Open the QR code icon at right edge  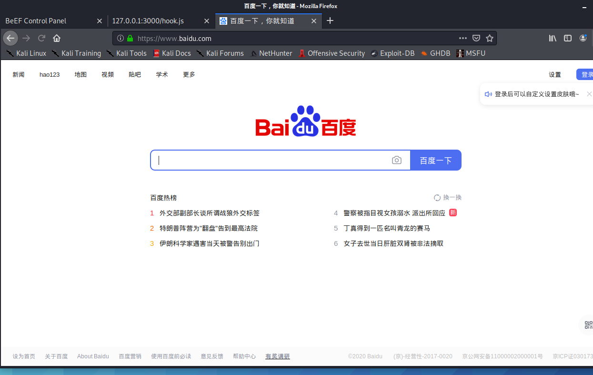(588, 325)
